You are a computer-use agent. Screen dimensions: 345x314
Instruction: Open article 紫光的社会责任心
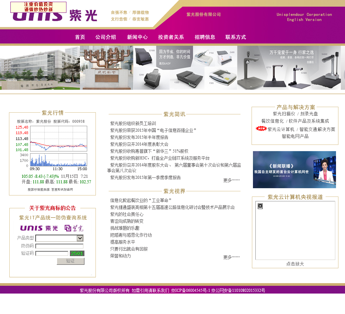click(127, 214)
